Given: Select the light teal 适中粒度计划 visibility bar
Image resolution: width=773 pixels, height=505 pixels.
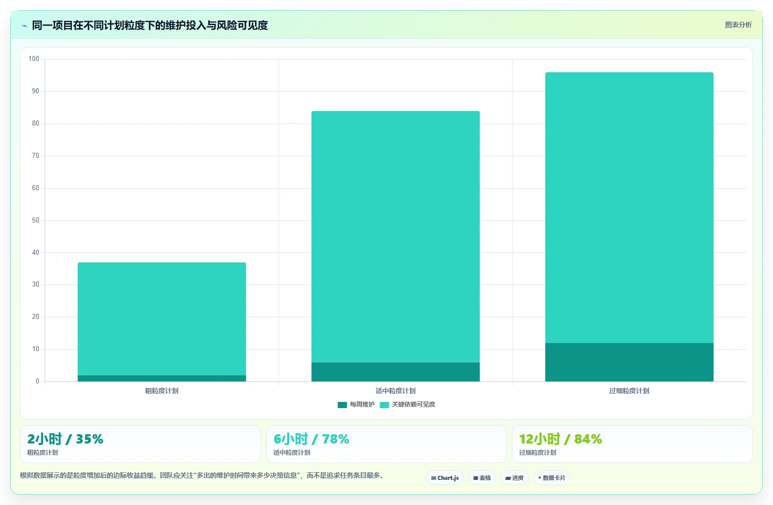Looking at the screenshot, I should 395,237.
